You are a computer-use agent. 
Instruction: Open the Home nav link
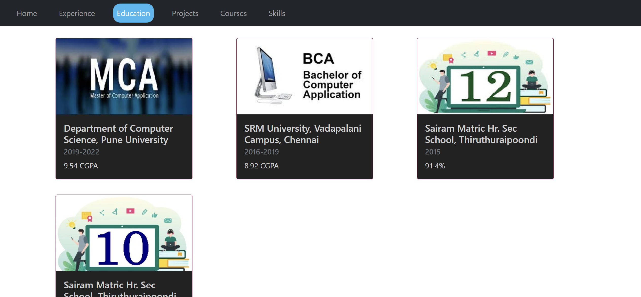tap(27, 13)
